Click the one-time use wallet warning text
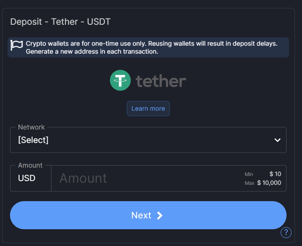The image size is (302, 246). coord(151,47)
